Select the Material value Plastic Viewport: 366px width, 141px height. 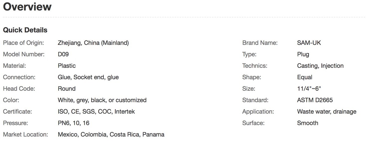(66, 66)
